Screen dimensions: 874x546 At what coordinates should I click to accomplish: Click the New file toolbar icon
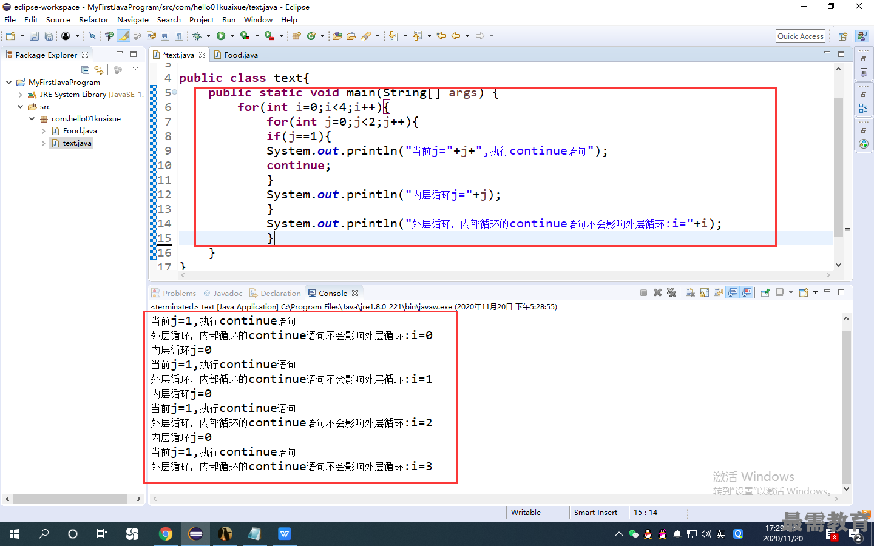pyautogui.click(x=10, y=36)
